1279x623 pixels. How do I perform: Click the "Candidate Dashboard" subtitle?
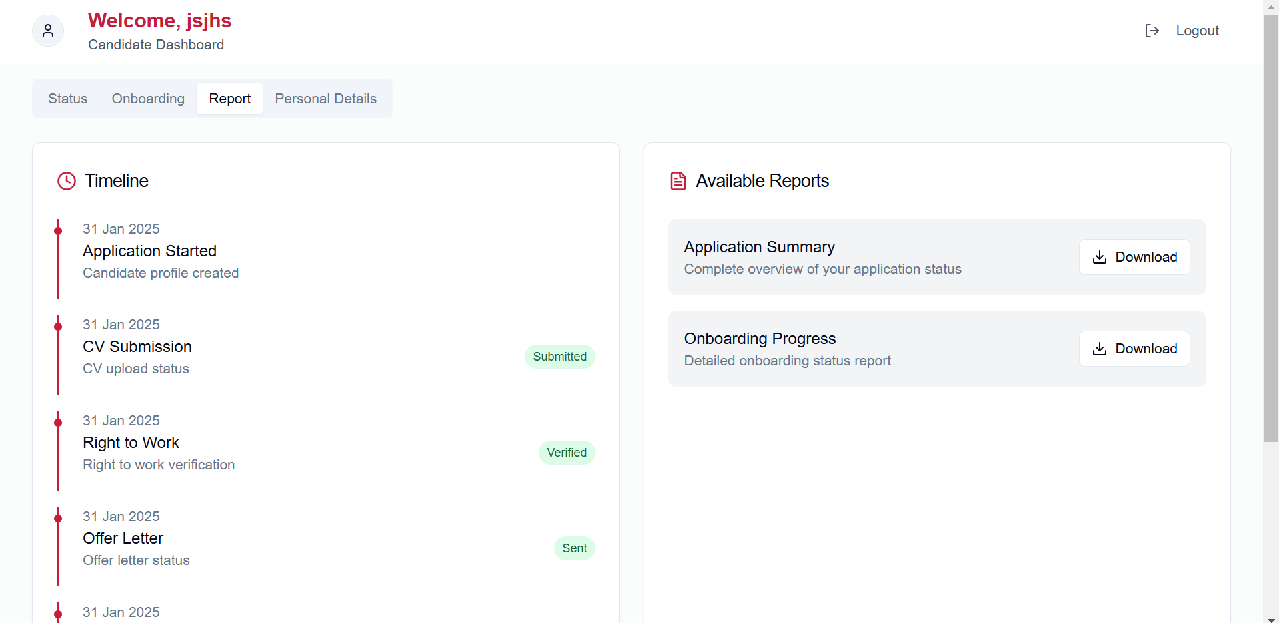pyautogui.click(x=156, y=45)
